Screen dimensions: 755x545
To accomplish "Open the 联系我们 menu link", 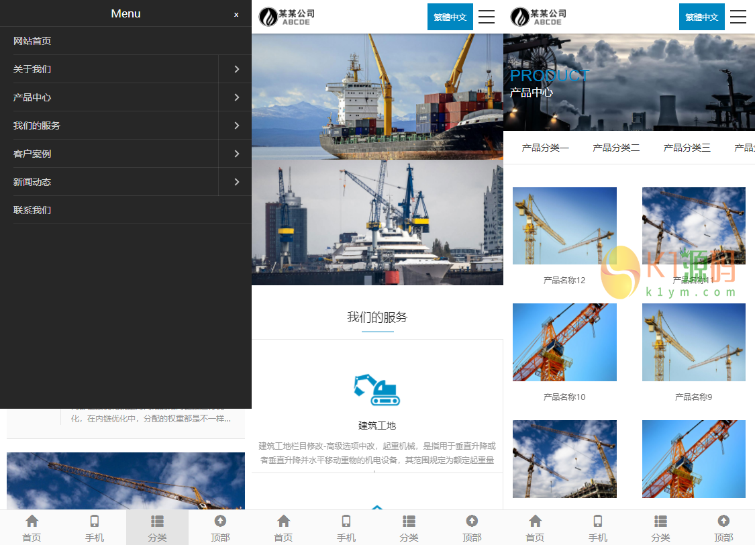I will (32, 209).
